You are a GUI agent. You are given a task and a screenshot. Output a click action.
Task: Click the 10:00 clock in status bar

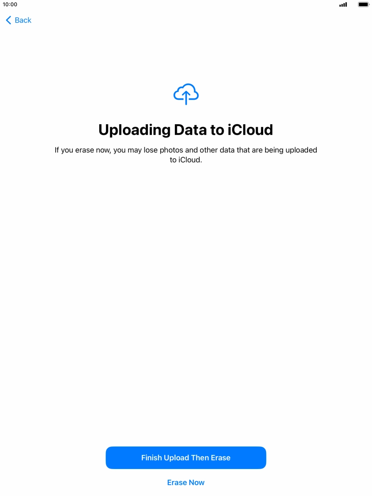pyautogui.click(x=10, y=5)
